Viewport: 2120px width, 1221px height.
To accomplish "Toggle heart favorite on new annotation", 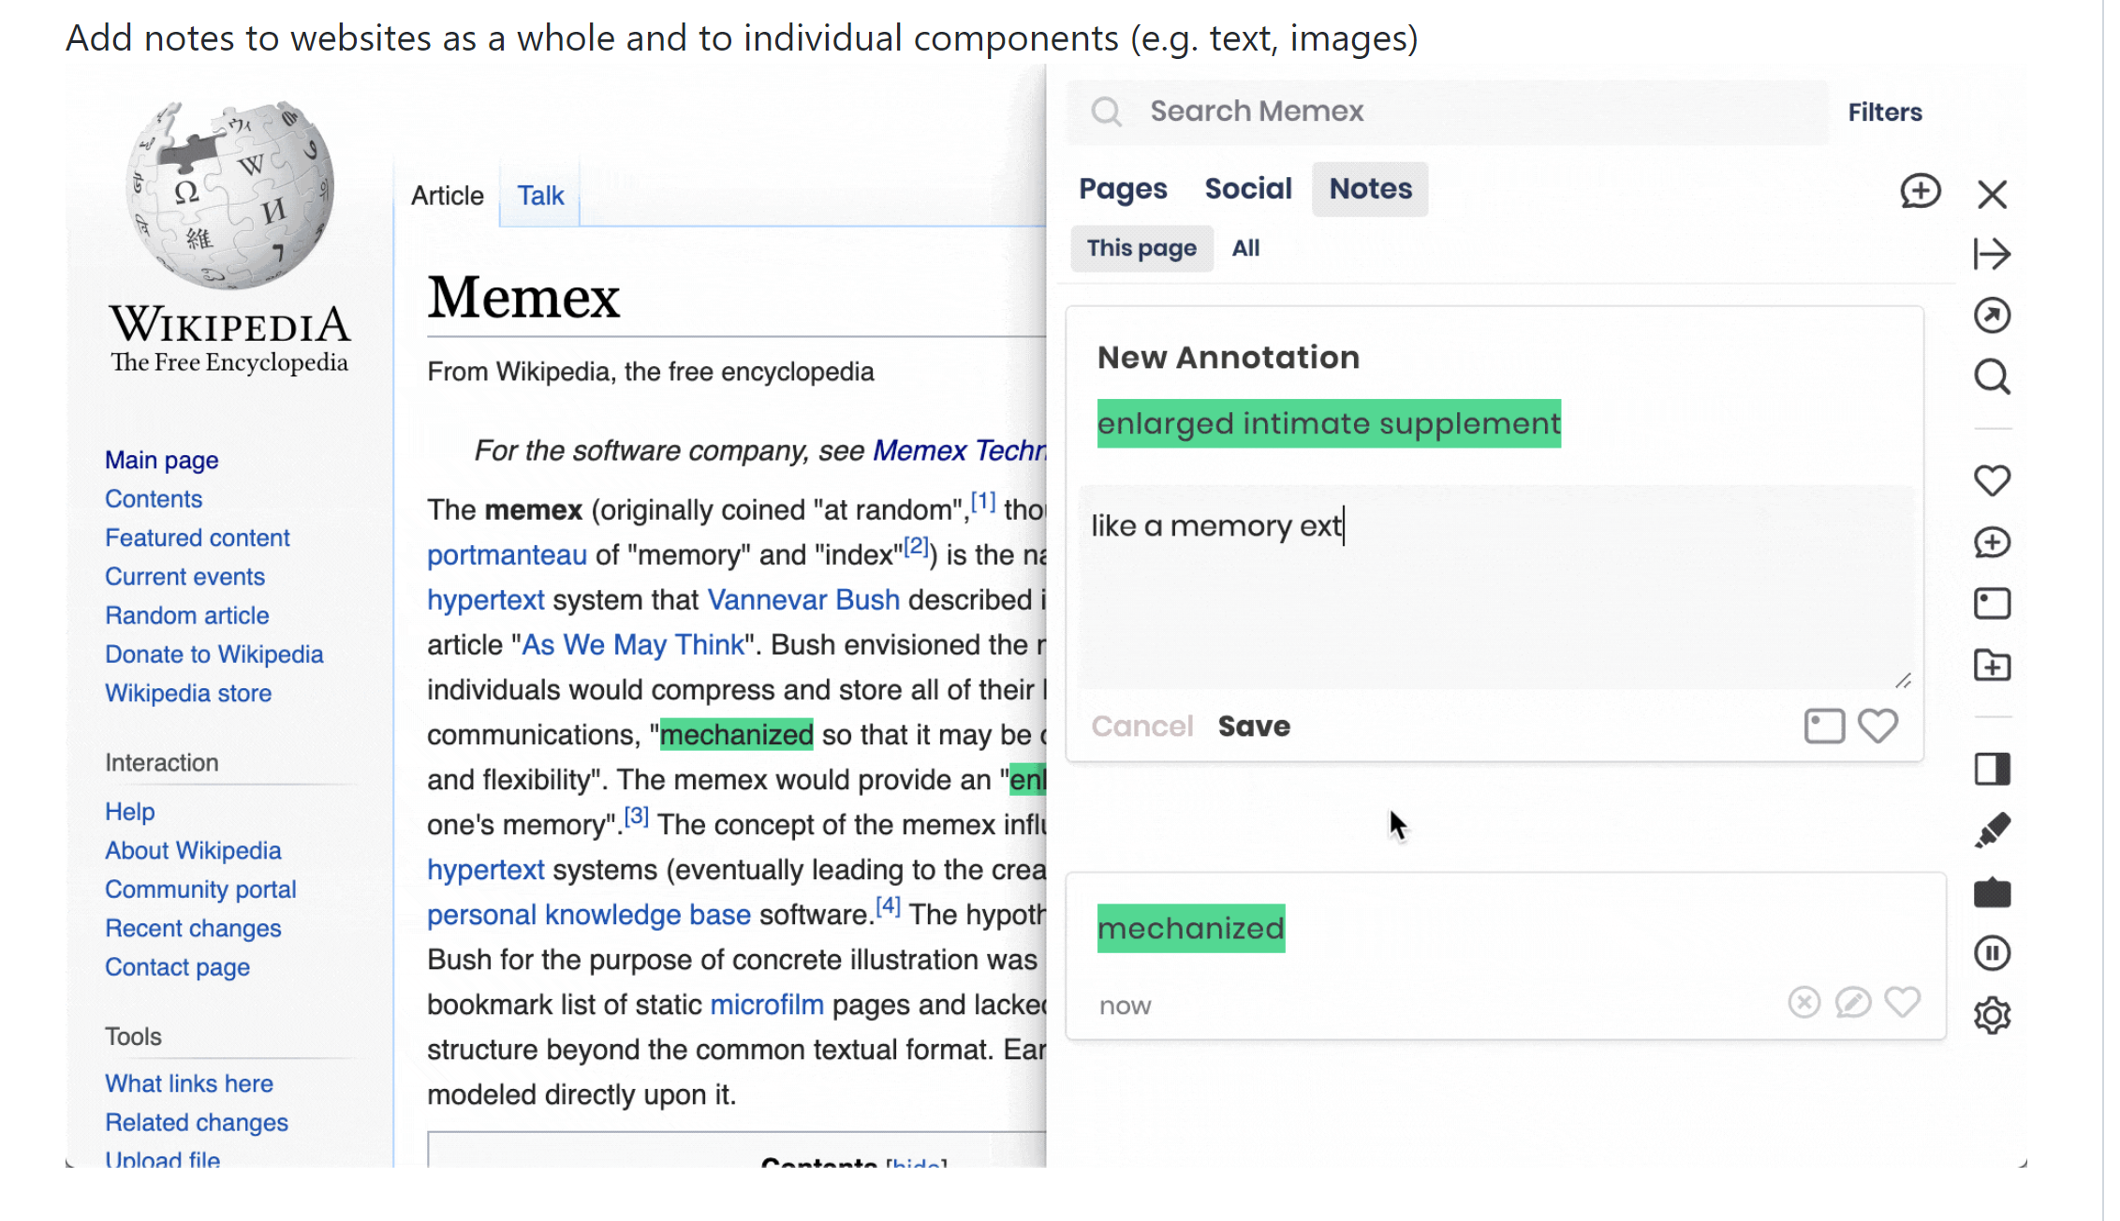I will click(x=1877, y=726).
